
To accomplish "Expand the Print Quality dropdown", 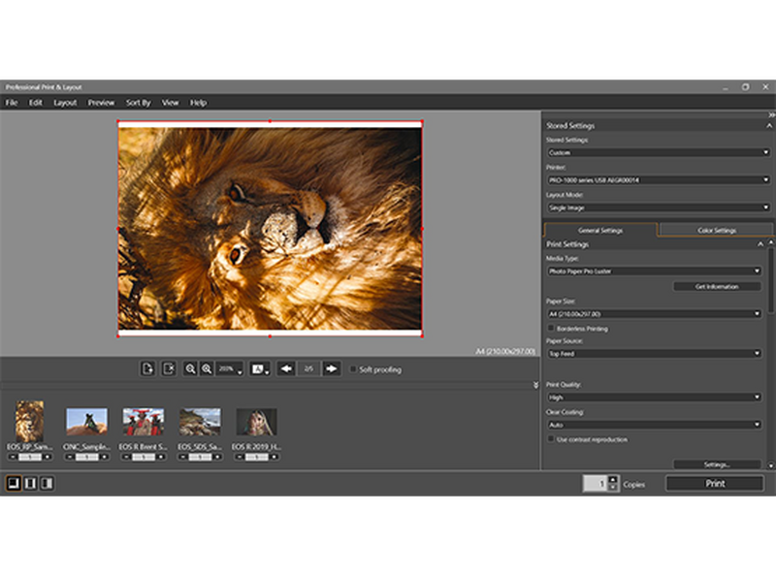I will 658,398.
